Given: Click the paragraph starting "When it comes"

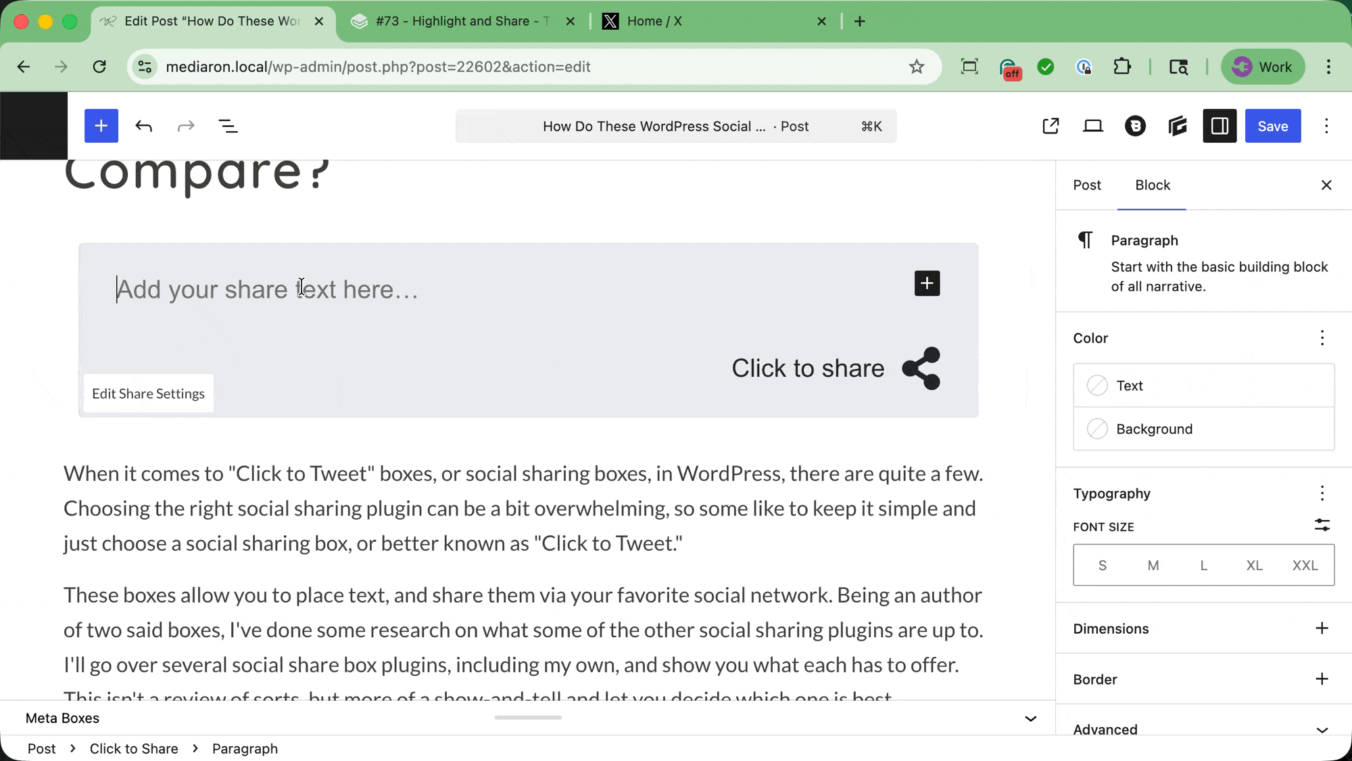Looking at the screenshot, I should coord(523,509).
